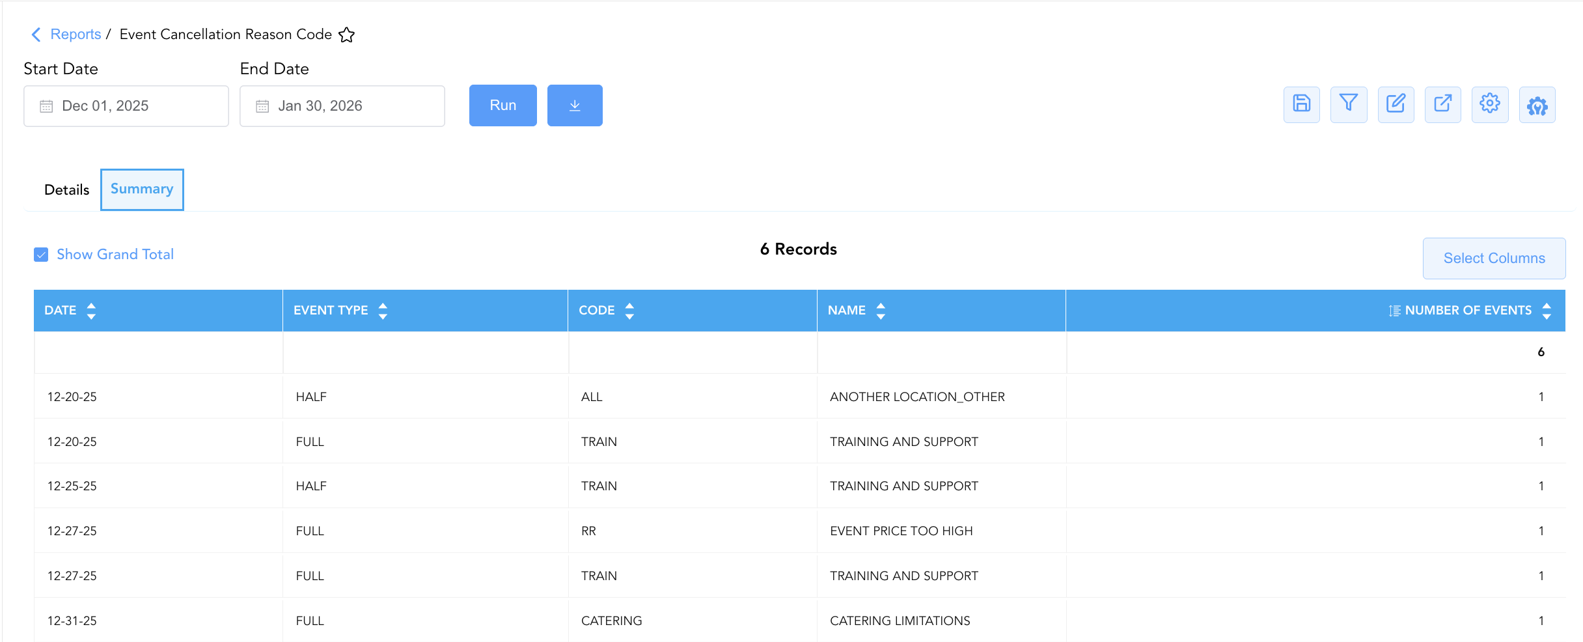Image resolution: width=1583 pixels, height=642 pixels.
Task: Click the Start Date calendar icon
Action: click(x=46, y=106)
